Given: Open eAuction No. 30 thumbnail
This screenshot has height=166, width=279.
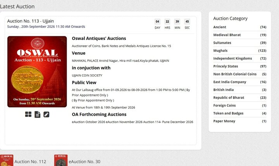Looking at the screenshot, I should [61, 160].
